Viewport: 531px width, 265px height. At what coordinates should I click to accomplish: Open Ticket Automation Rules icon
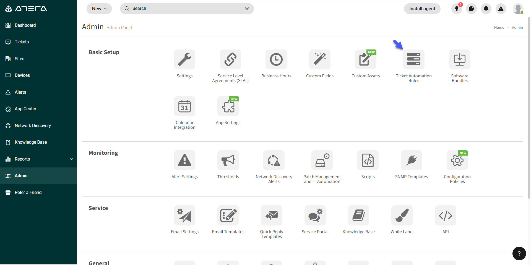point(413,59)
